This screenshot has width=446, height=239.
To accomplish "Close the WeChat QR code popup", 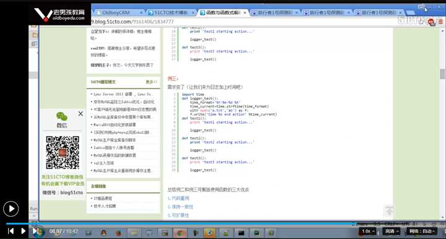I will tap(80, 114).
